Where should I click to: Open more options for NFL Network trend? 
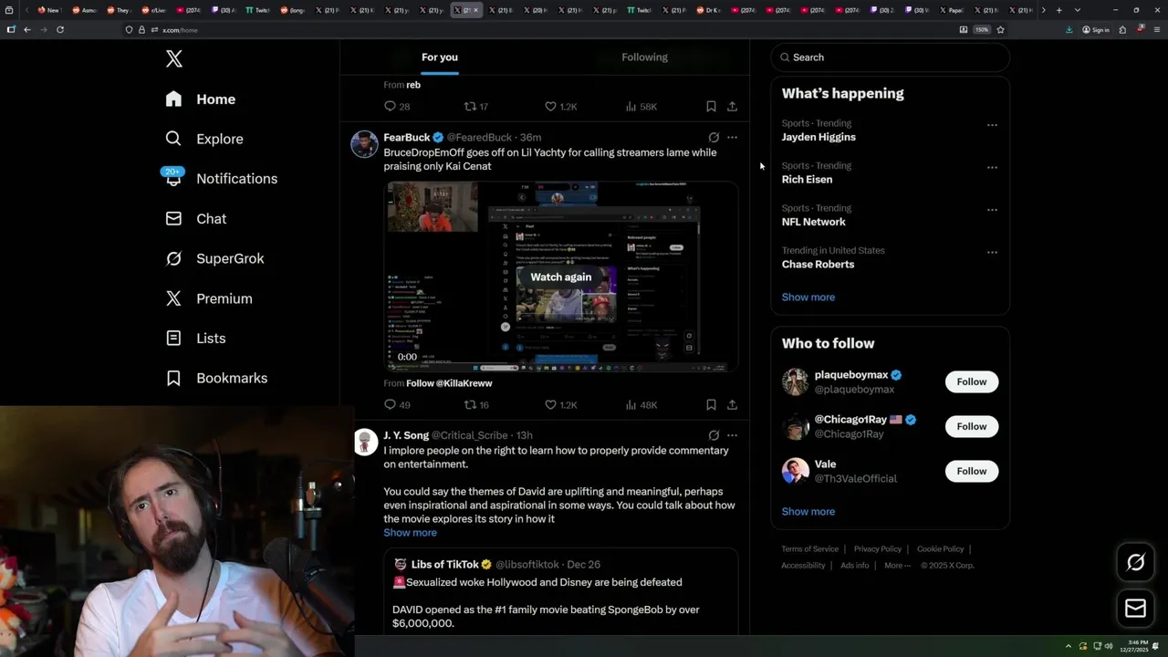[x=992, y=210]
